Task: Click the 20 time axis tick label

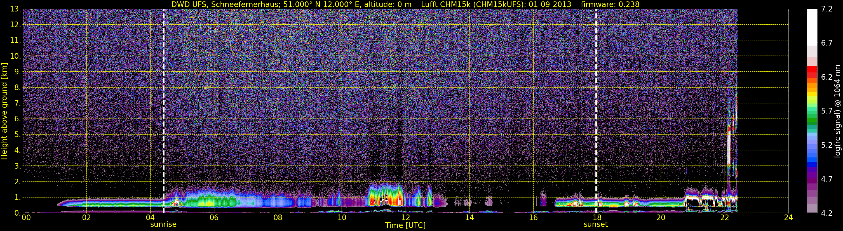Action: coord(661,218)
